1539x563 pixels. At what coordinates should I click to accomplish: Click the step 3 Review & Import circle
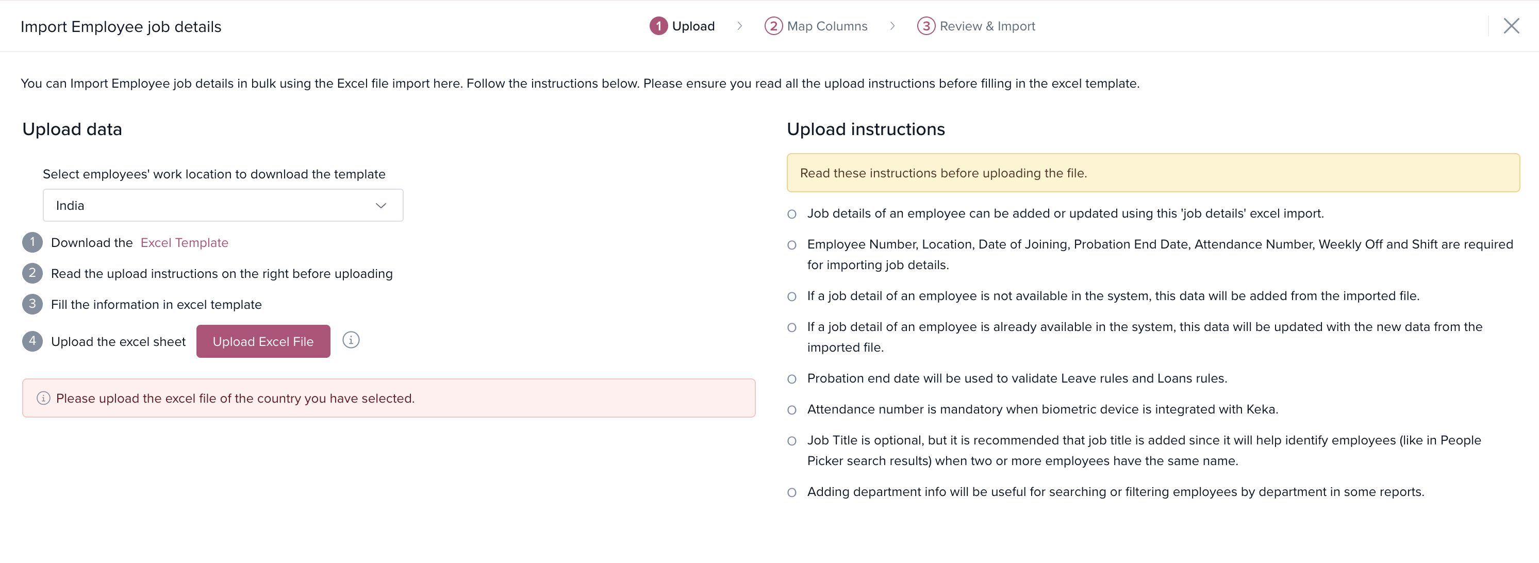925,26
